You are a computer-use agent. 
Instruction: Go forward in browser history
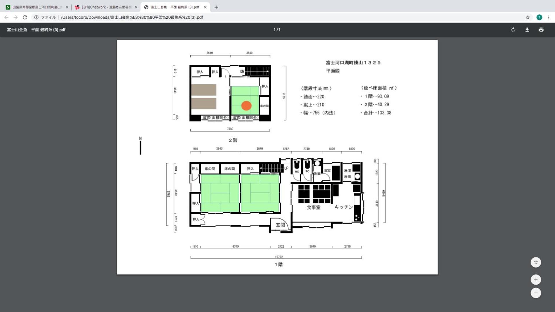coord(16,17)
